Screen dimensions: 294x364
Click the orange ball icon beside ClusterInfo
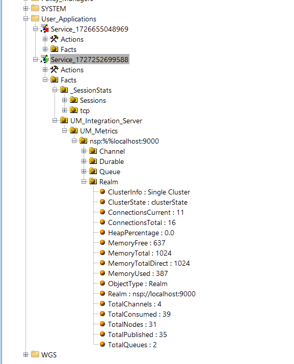tap(102, 191)
